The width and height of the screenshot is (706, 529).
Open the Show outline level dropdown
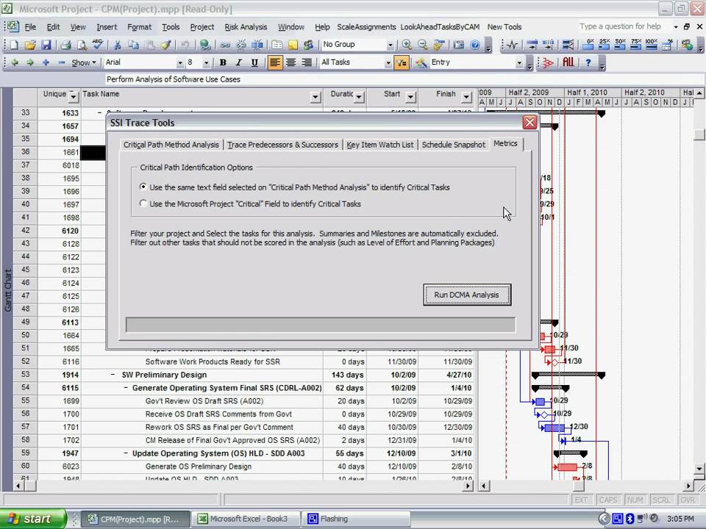tap(84, 62)
